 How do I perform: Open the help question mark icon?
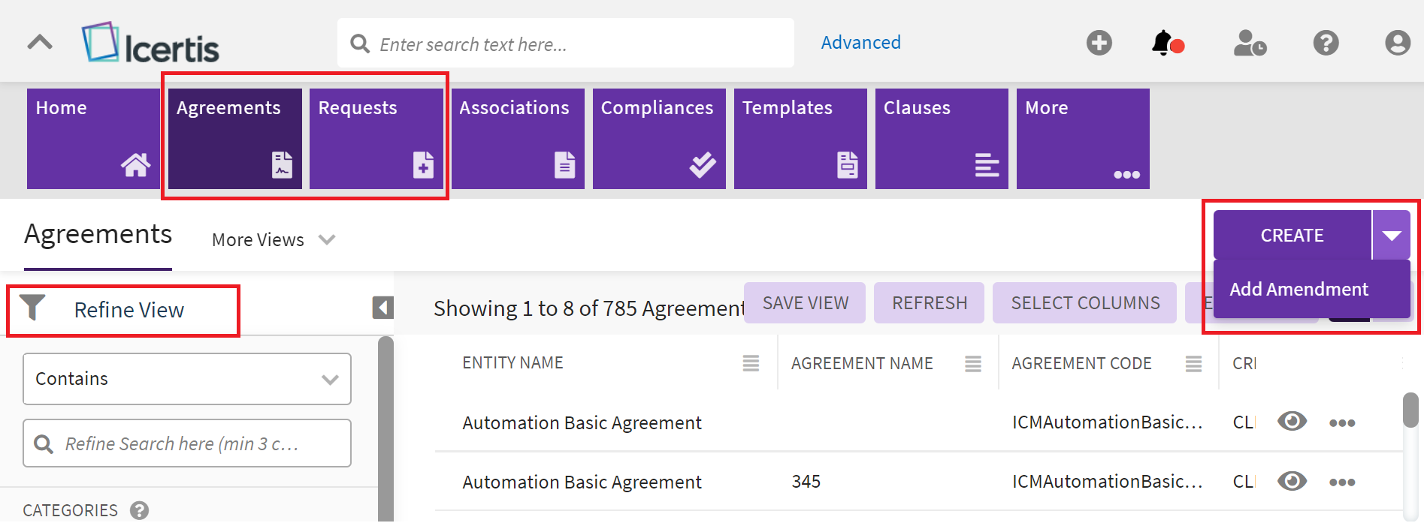coord(1326,43)
